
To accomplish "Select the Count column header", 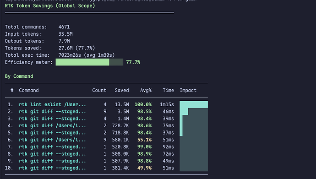I will [x=99, y=90].
